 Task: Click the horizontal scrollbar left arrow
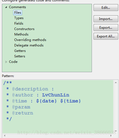pos(5,136)
